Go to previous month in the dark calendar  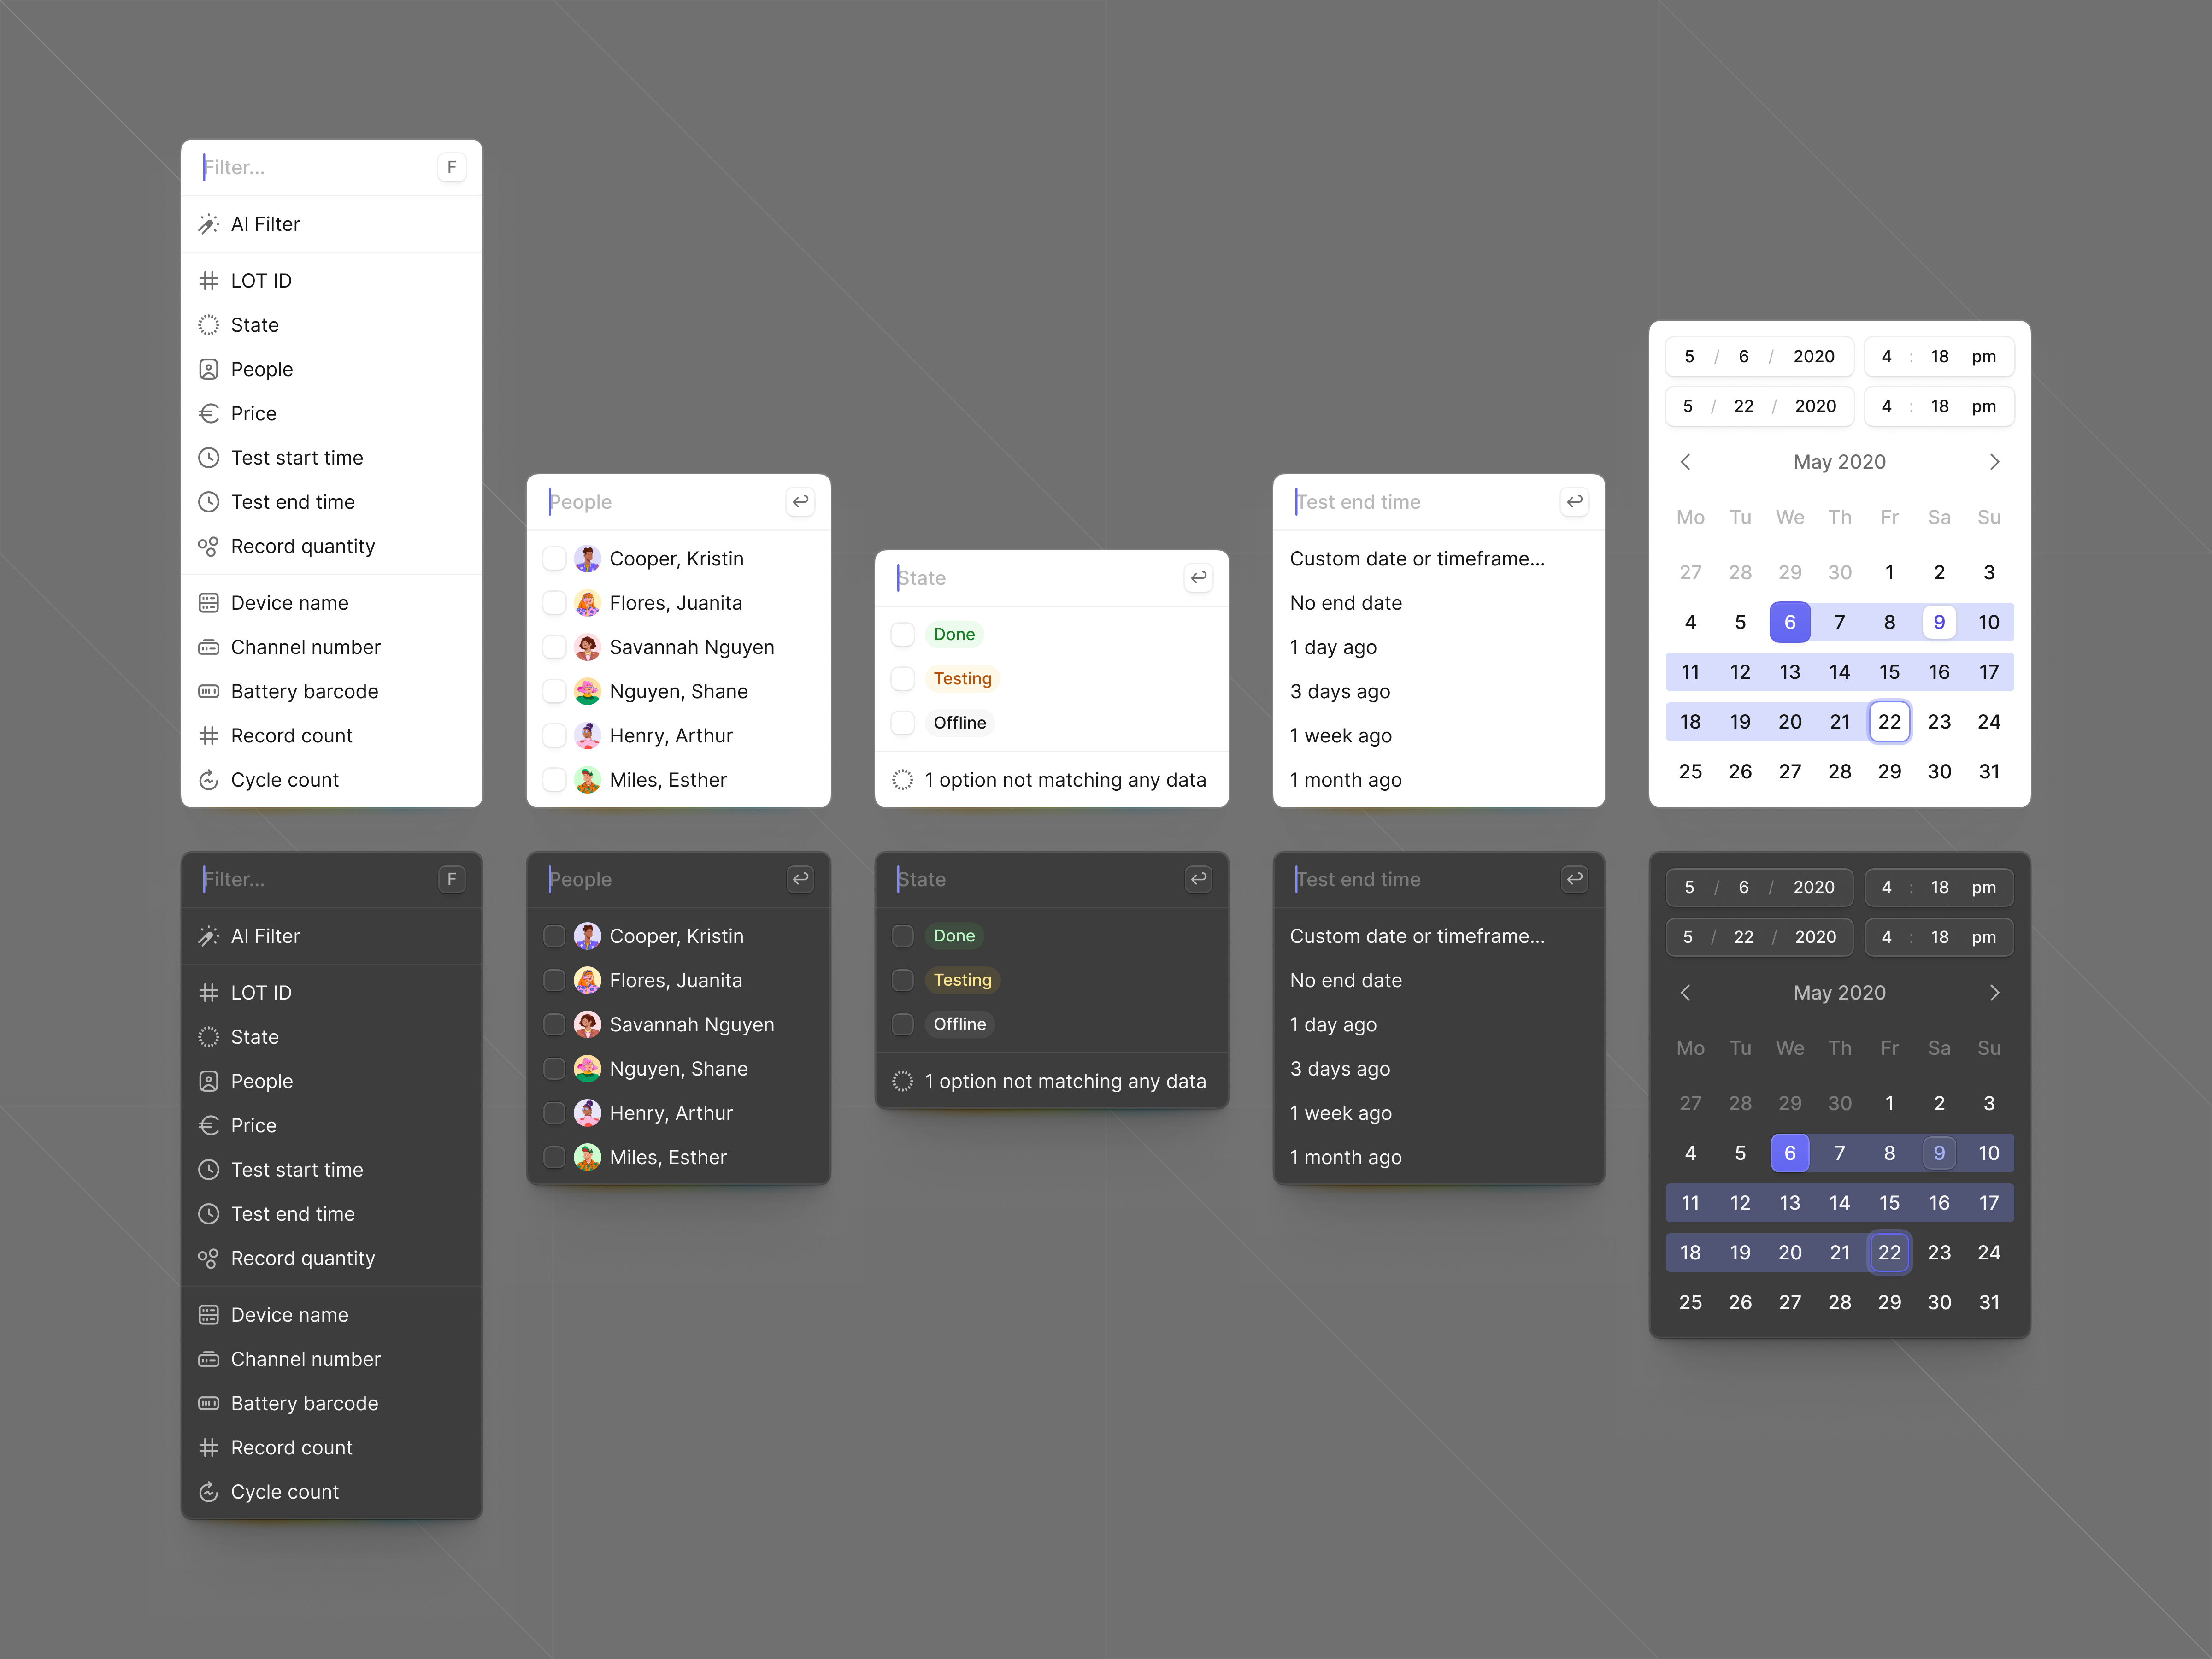[1686, 992]
